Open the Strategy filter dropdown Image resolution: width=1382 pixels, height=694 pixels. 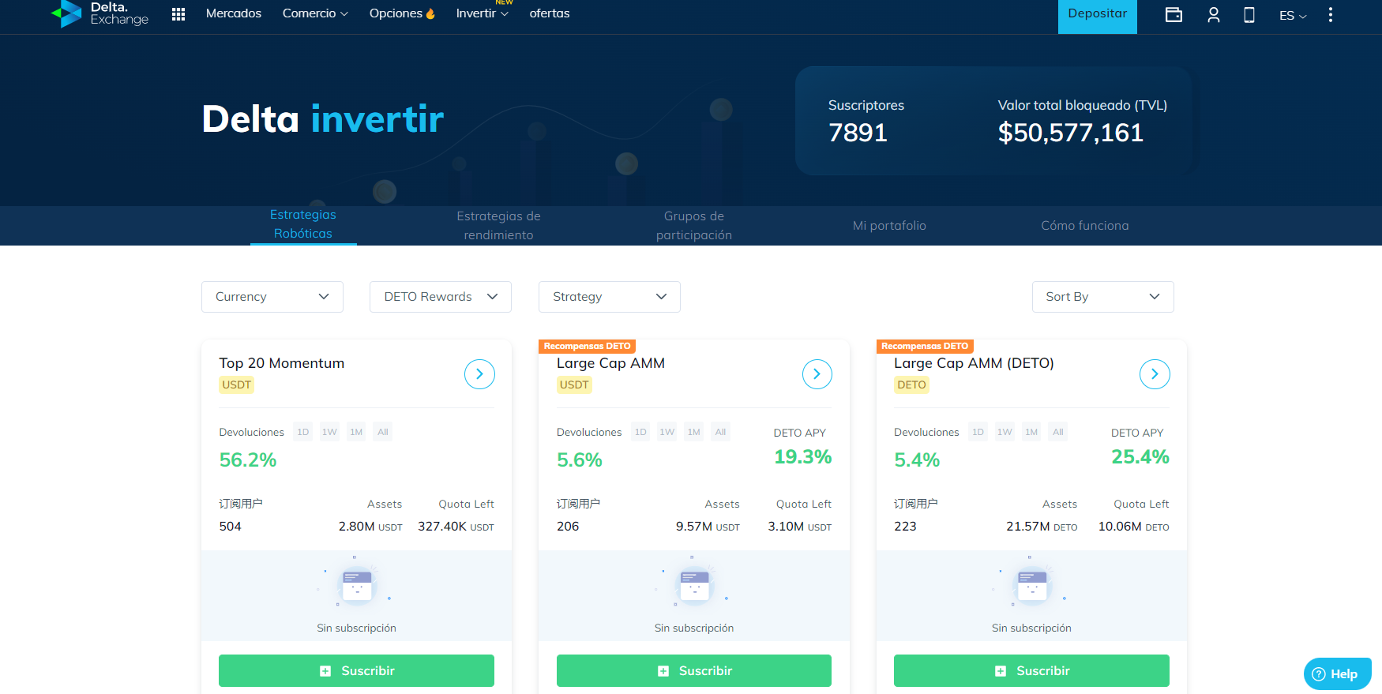click(x=610, y=297)
